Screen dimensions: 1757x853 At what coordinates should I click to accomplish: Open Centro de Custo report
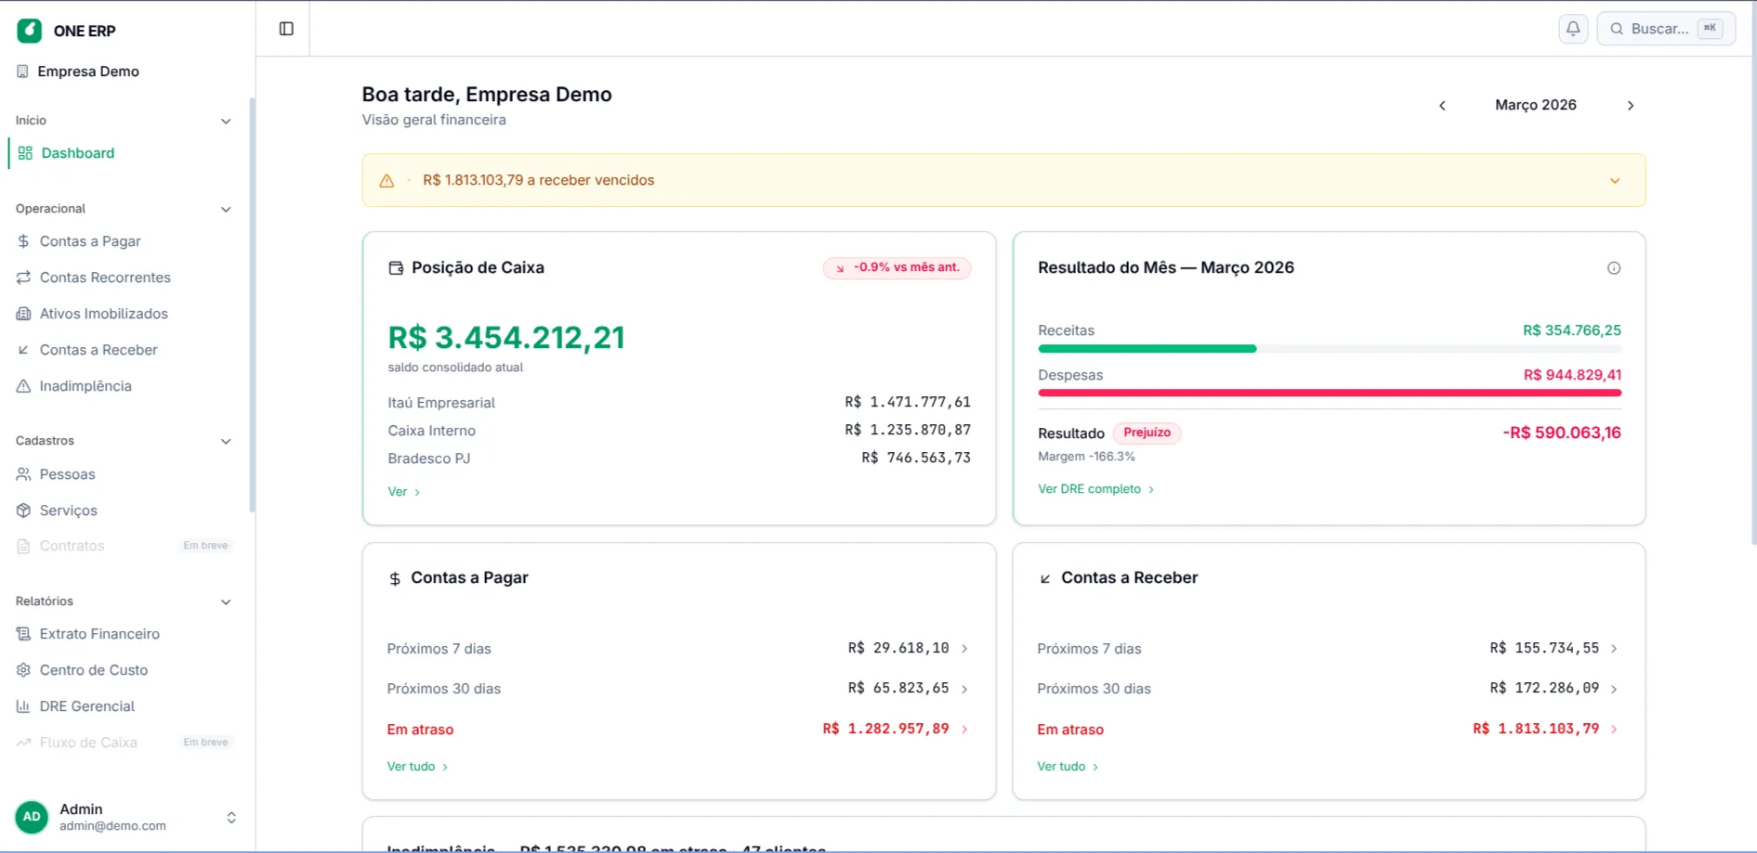93,670
